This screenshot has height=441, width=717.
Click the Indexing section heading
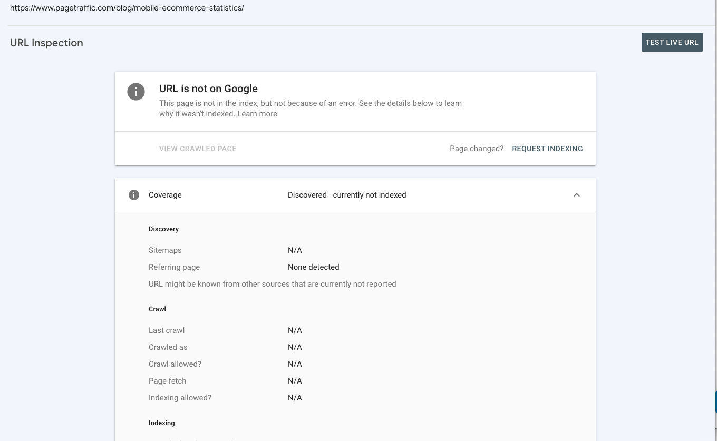click(x=161, y=423)
